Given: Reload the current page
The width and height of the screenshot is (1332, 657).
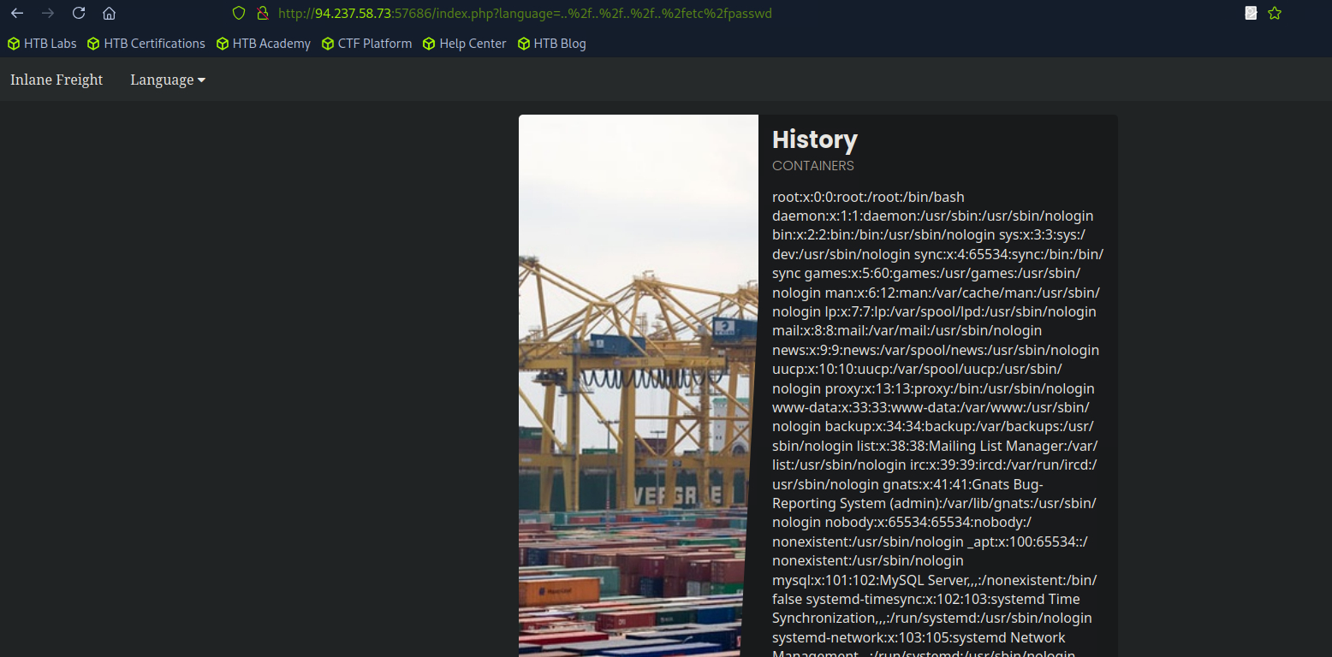Looking at the screenshot, I should click(79, 13).
